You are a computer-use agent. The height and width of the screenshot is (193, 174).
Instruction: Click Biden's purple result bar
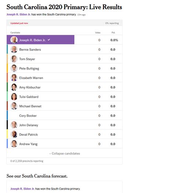coord(40,40)
